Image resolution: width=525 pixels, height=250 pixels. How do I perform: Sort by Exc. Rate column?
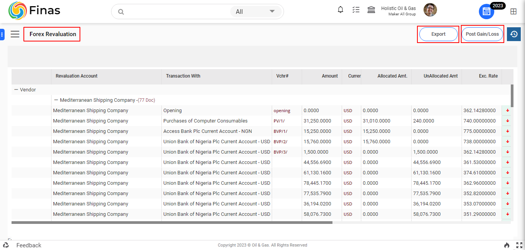[x=488, y=76]
